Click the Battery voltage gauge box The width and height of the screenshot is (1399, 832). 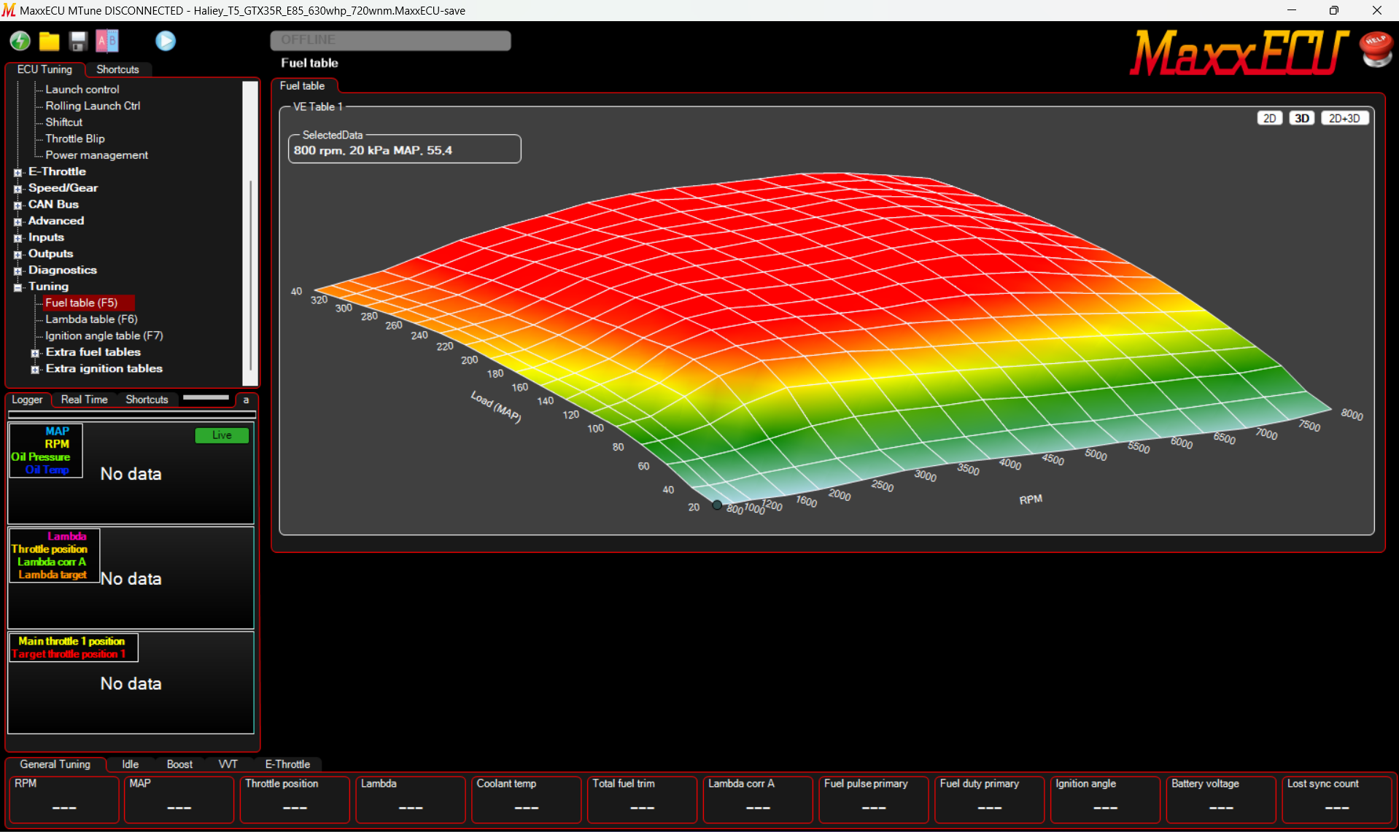(x=1222, y=799)
